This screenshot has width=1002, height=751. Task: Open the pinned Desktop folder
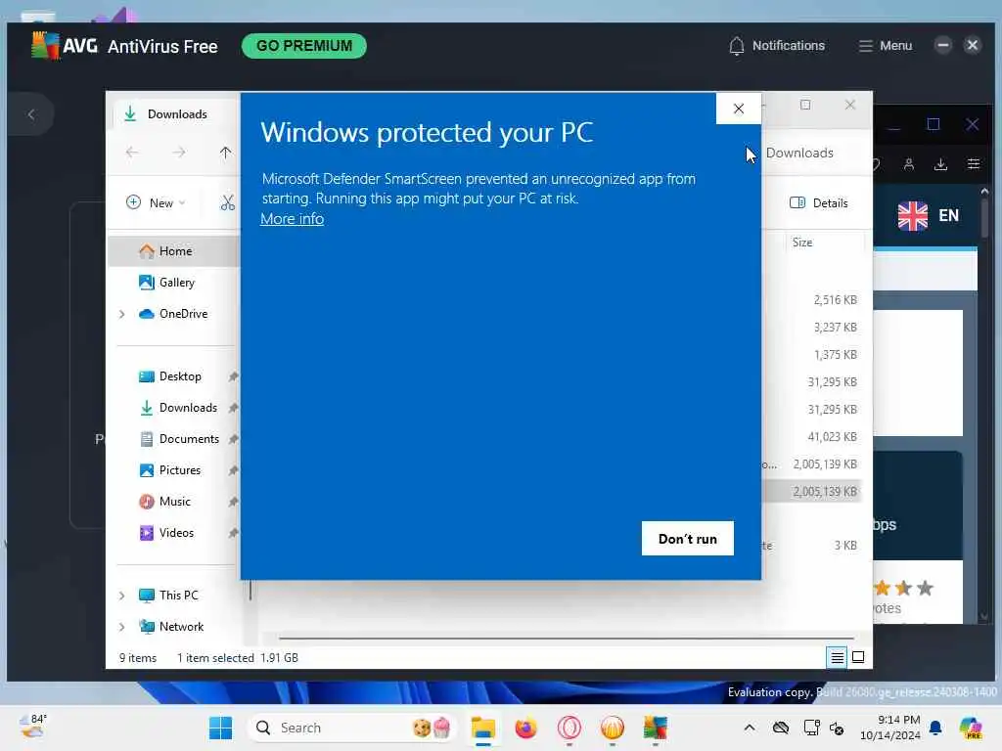click(180, 376)
